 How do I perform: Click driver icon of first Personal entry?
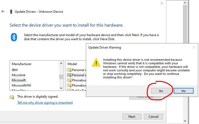pyautogui.click(x=69, y=70)
